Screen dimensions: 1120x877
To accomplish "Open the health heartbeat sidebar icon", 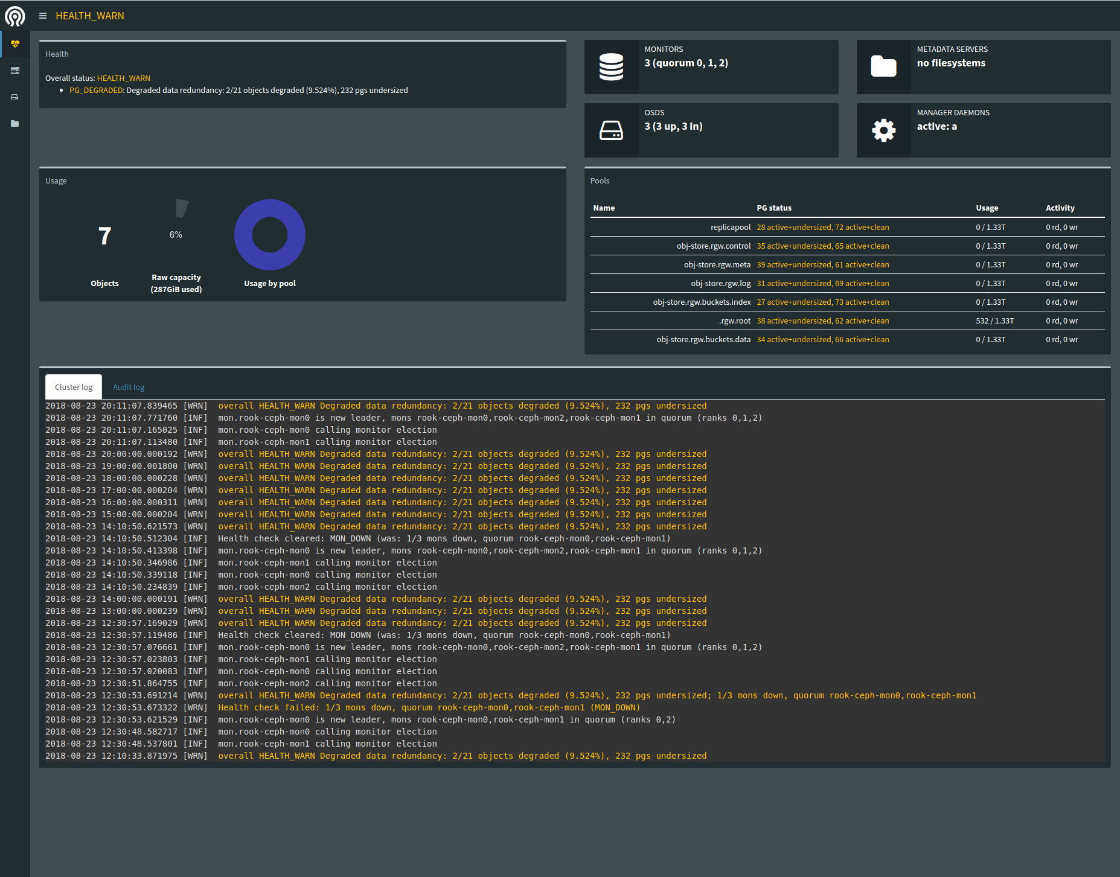I will click(15, 44).
